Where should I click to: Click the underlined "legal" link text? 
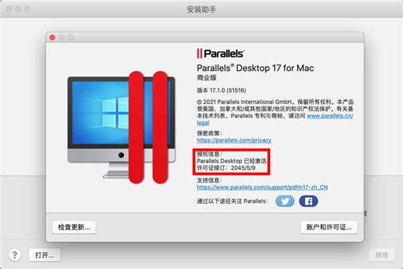coord(203,123)
